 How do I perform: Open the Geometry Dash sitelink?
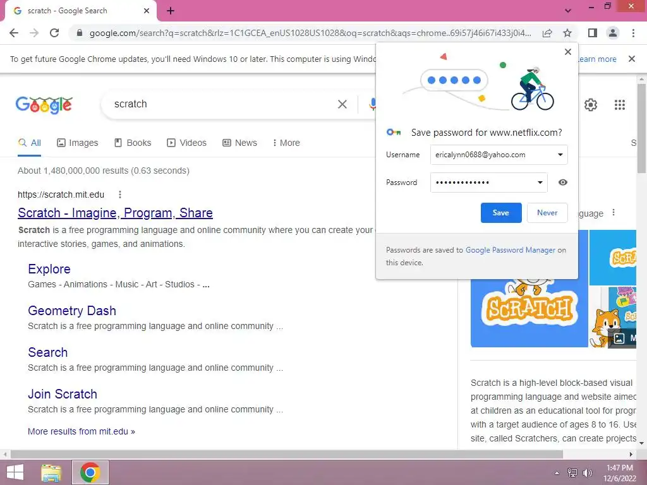coord(72,311)
